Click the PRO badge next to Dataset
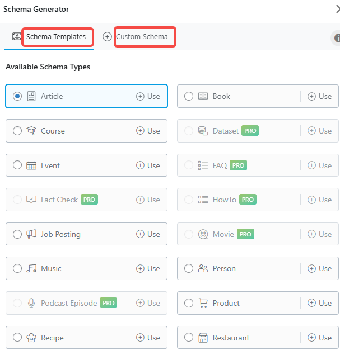The image size is (340, 360). pos(250,131)
